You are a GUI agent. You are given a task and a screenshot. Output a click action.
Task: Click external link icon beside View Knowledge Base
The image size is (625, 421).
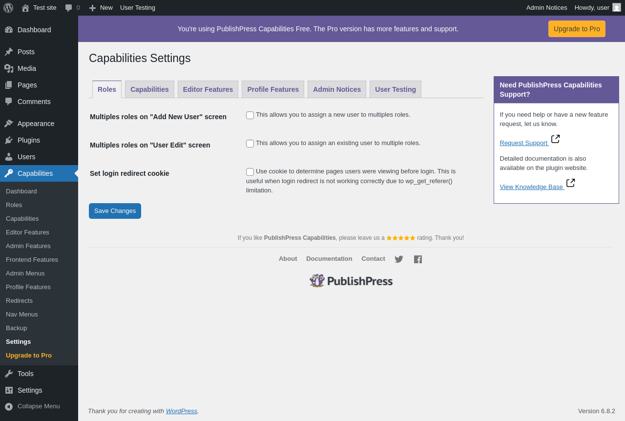click(571, 183)
